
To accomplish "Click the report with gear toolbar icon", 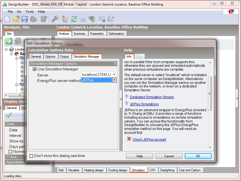I will click(x=83, y=19).
